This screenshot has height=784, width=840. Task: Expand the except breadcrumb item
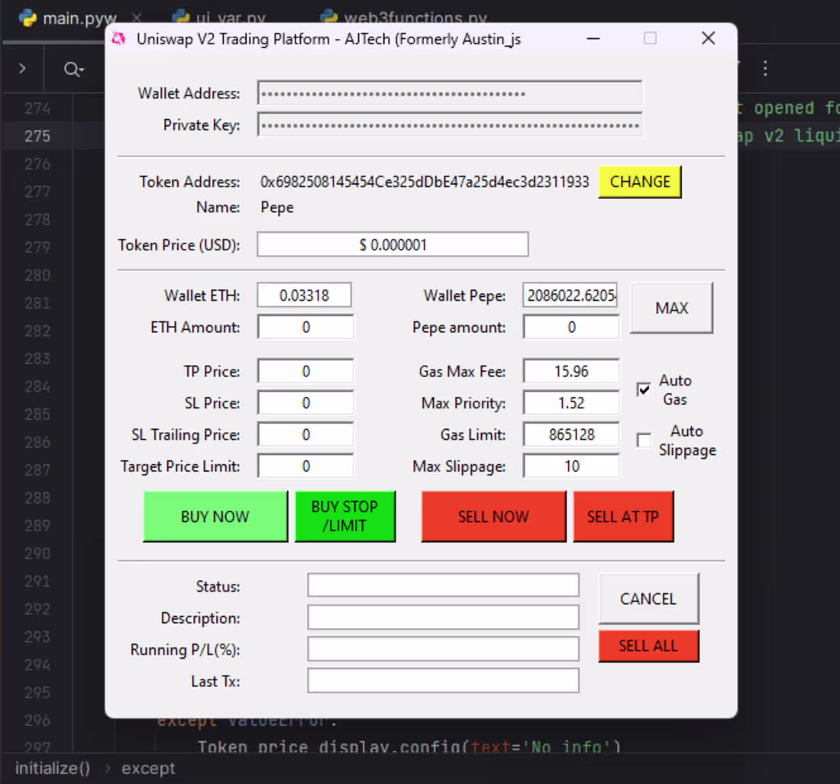point(148,768)
